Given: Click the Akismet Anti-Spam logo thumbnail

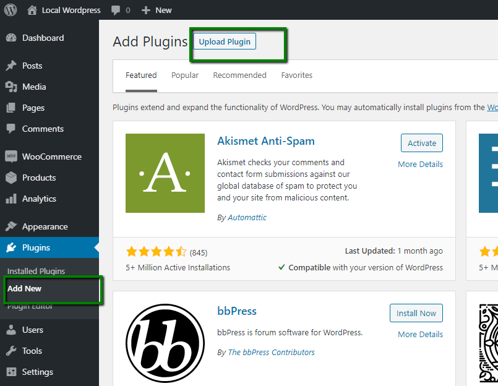Looking at the screenshot, I should pyautogui.click(x=165, y=173).
